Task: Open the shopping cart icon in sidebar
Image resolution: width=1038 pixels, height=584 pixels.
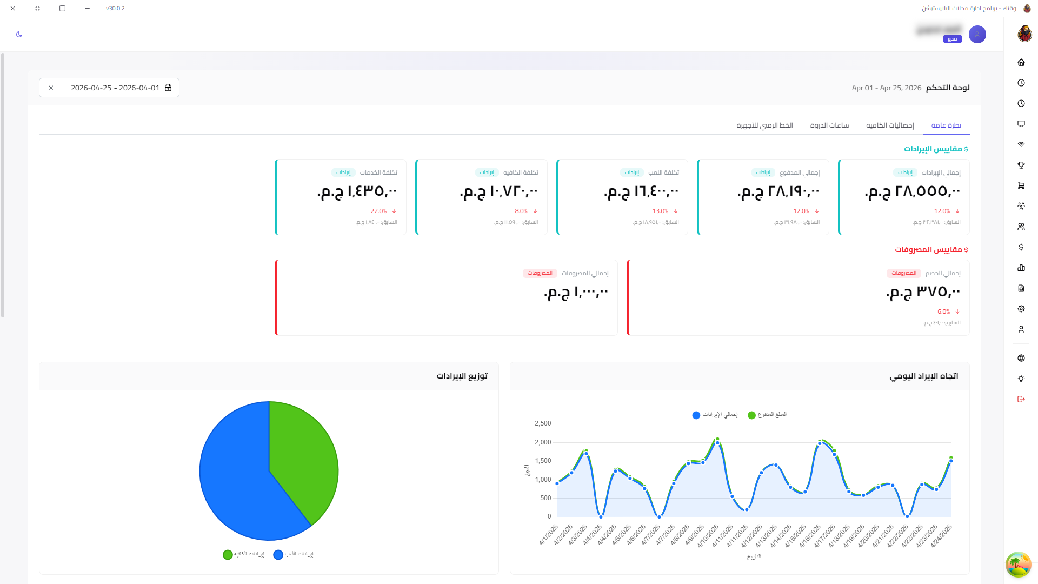Action: (1021, 185)
